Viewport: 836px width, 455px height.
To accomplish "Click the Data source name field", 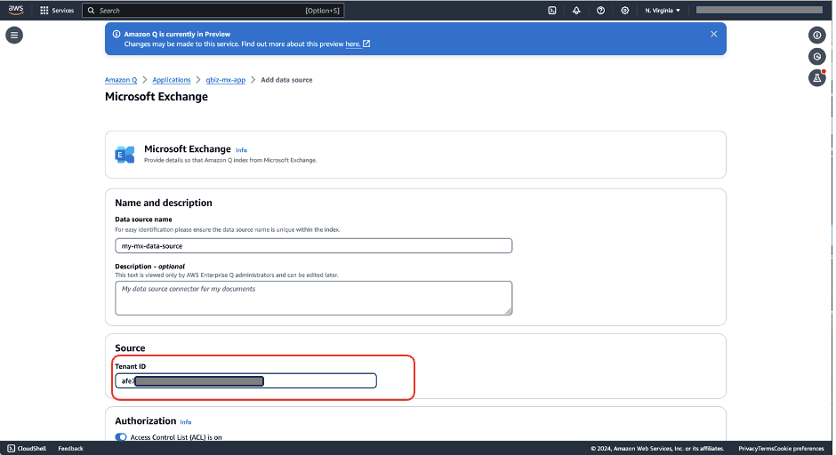I will click(x=313, y=245).
